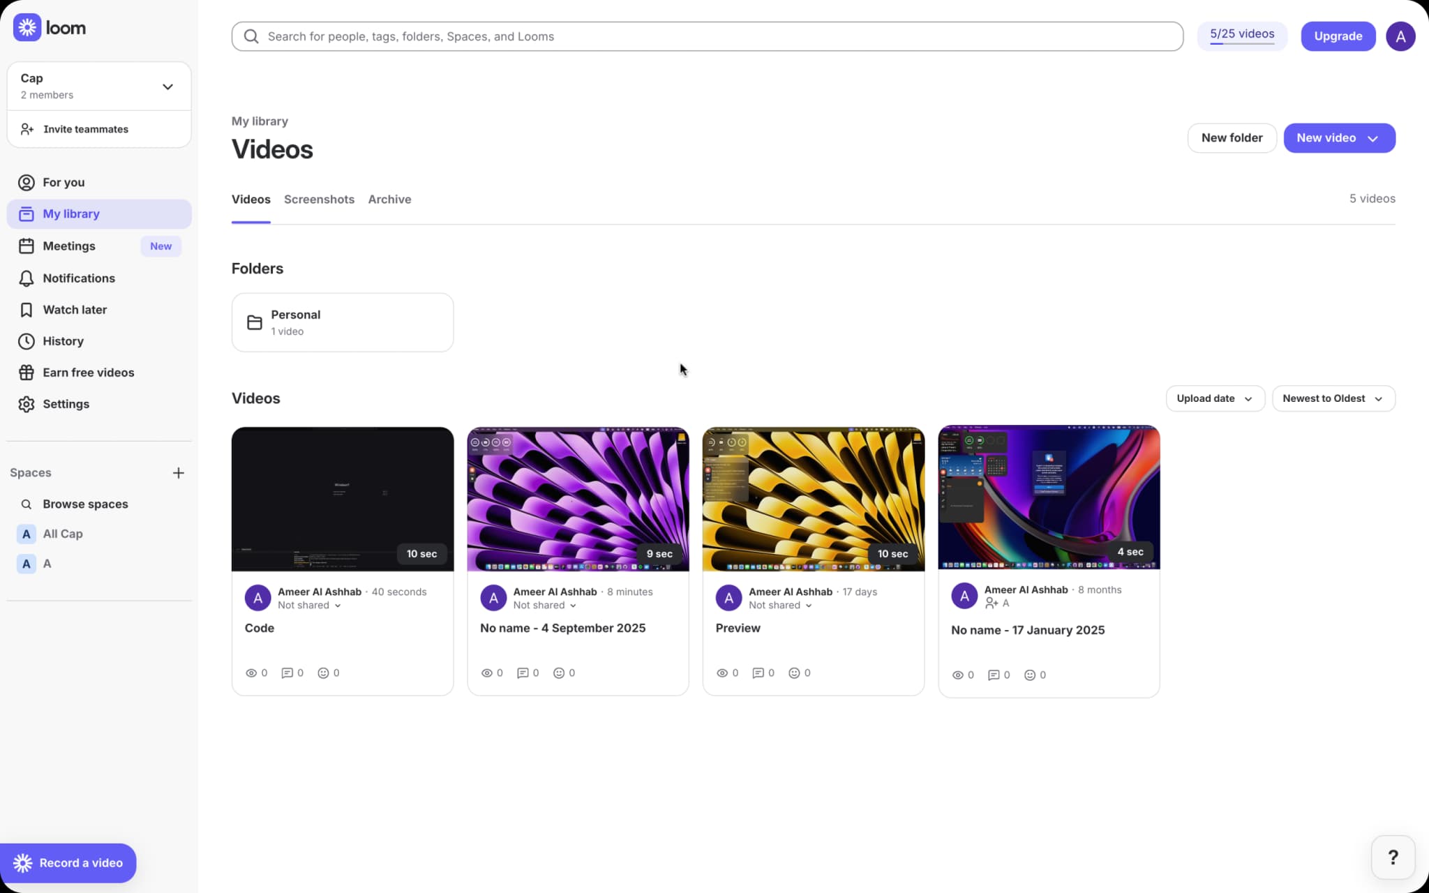Viewport: 1429px width, 893px height.
Task: Open the Personal folder
Action: coord(342,322)
